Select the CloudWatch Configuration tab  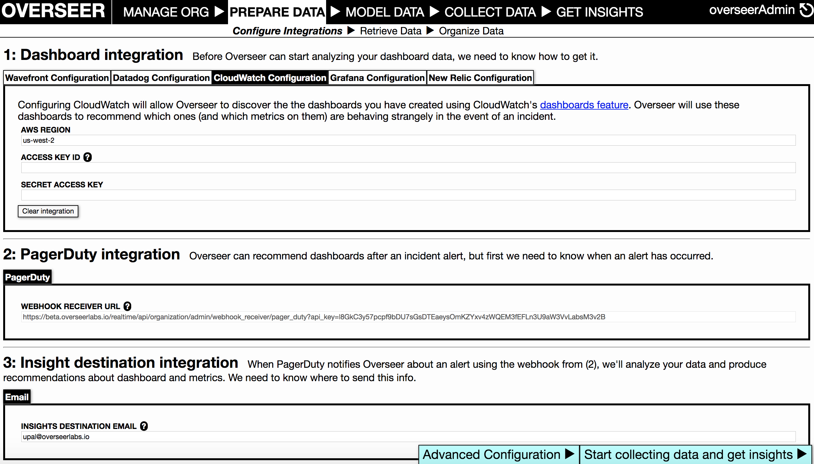270,78
